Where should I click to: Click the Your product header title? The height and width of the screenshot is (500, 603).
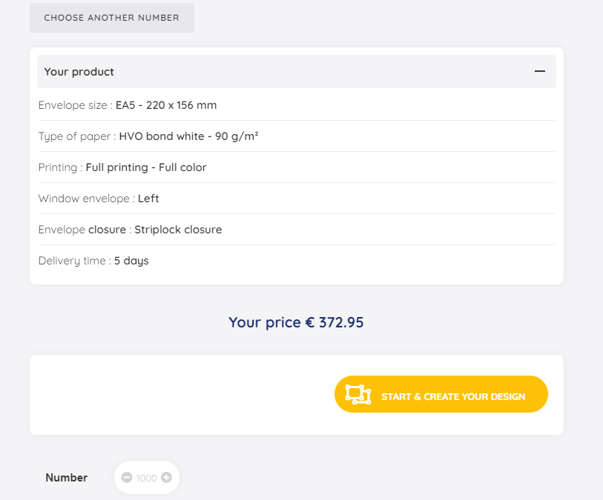(x=79, y=72)
